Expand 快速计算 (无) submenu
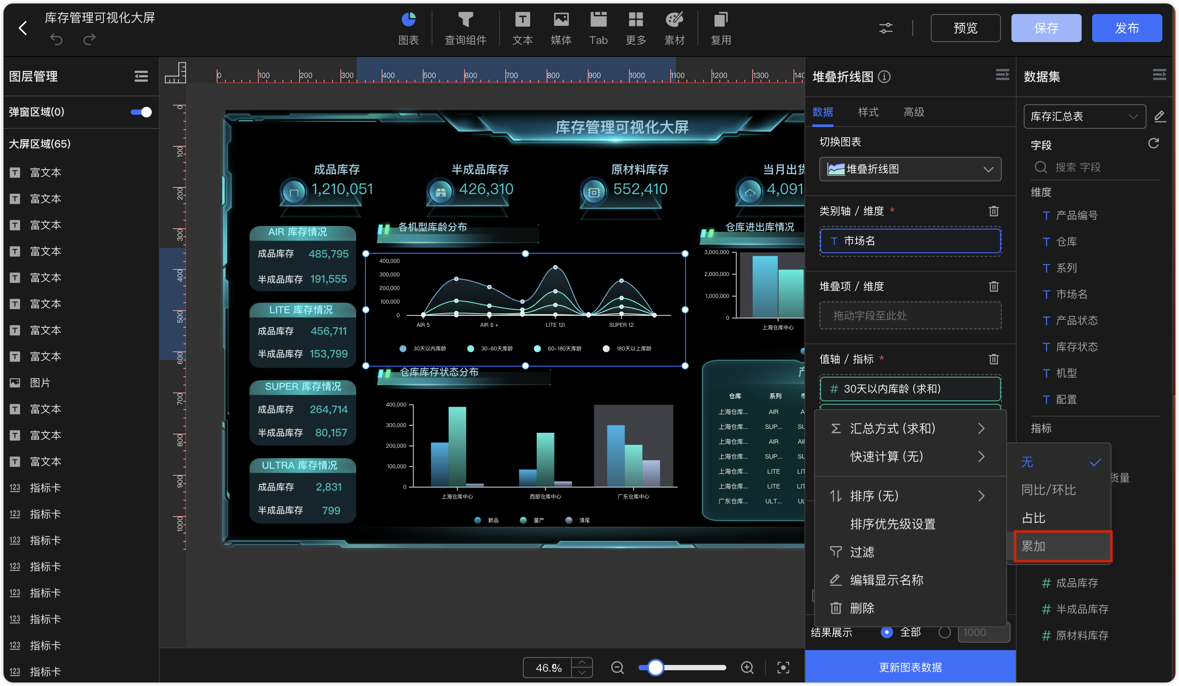 [910, 456]
